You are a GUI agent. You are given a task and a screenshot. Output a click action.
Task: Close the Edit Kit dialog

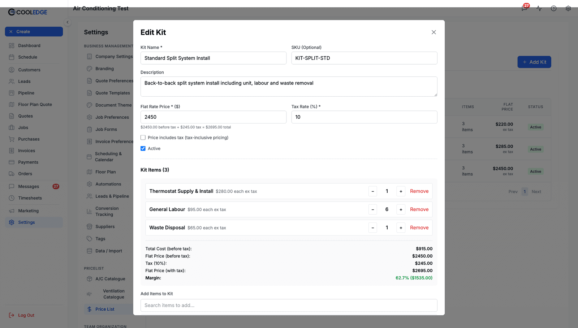click(x=433, y=32)
